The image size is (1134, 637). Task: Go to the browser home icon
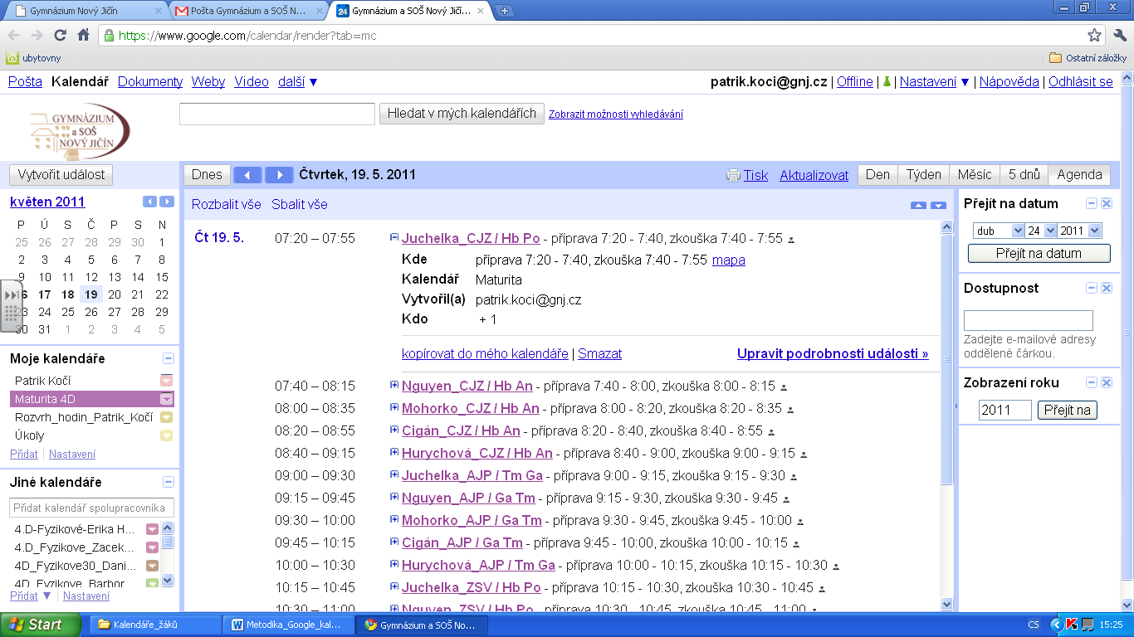83,36
